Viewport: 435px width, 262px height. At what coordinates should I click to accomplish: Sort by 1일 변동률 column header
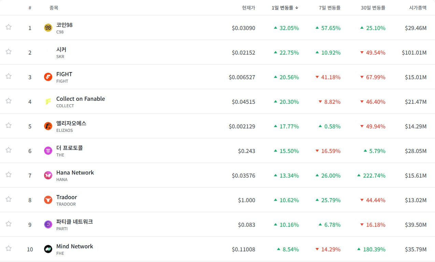click(x=285, y=8)
